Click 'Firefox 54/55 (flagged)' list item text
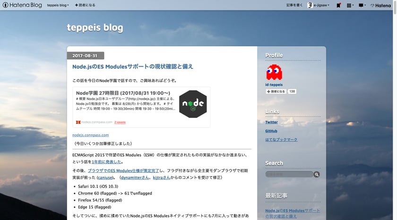This screenshot has width=397, height=220. [100, 200]
